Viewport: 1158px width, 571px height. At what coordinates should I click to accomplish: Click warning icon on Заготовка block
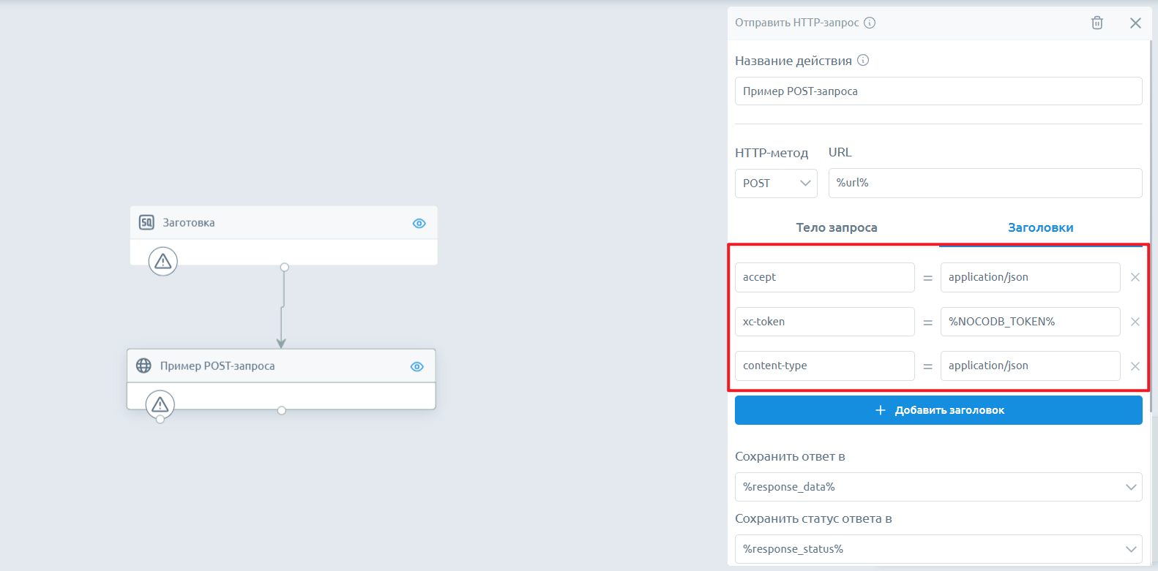tap(163, 261)
